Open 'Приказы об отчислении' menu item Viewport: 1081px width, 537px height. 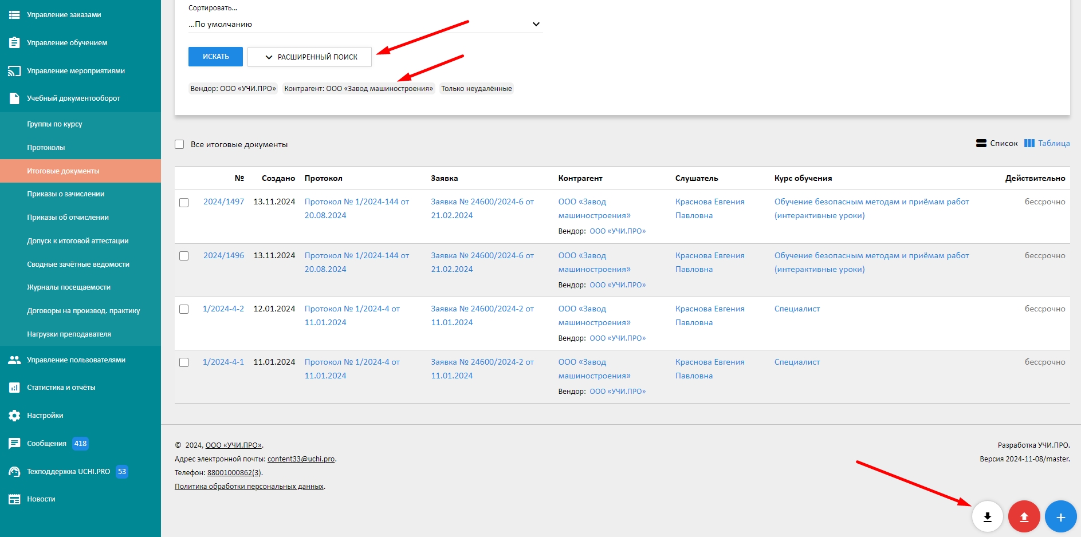80,218
